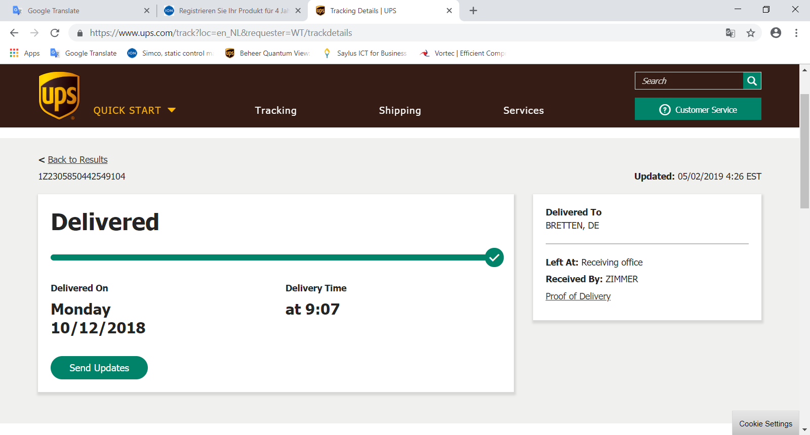Click tracking number 1Z2305850442549104
The image size is (810, 435).
point(82,177)
